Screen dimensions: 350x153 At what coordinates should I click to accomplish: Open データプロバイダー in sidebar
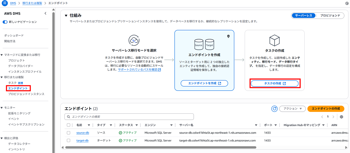coord(21,66)
